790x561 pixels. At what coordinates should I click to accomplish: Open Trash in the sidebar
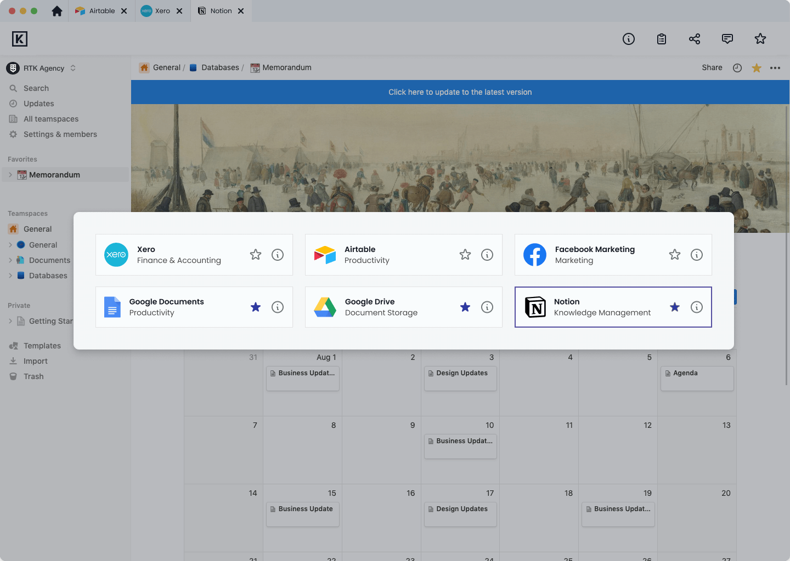[x=33, y=376]
